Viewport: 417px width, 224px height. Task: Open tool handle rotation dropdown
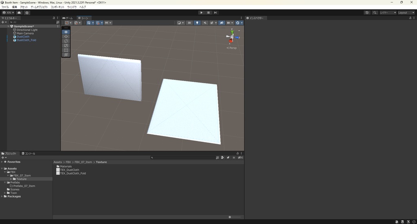77,23
